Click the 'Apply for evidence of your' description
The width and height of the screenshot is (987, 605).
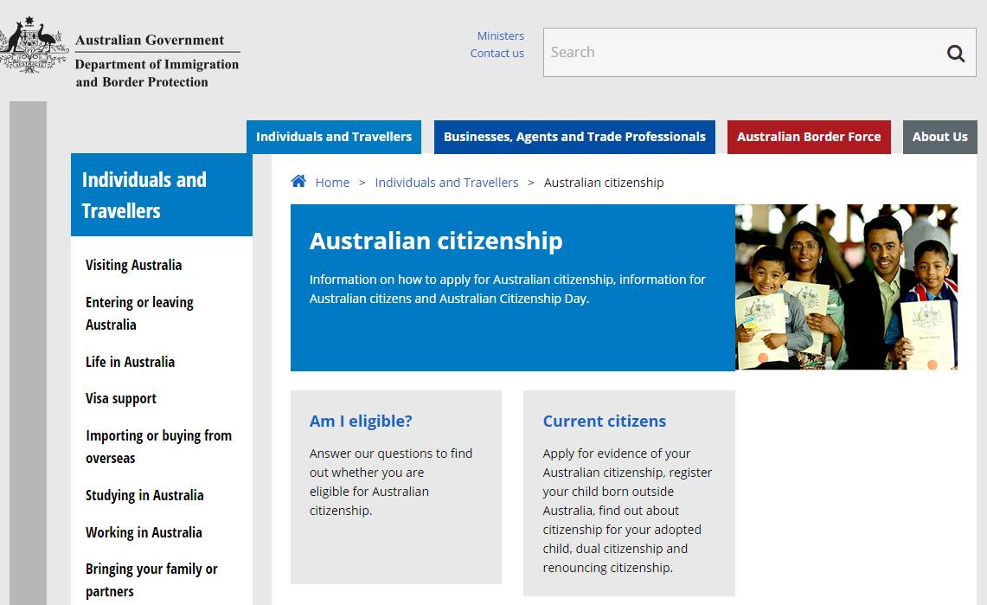(x=627, y=511)
